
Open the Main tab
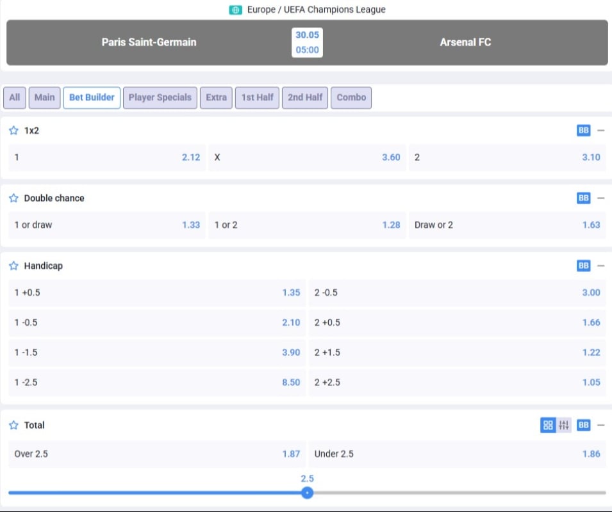[x=44, y=97]
